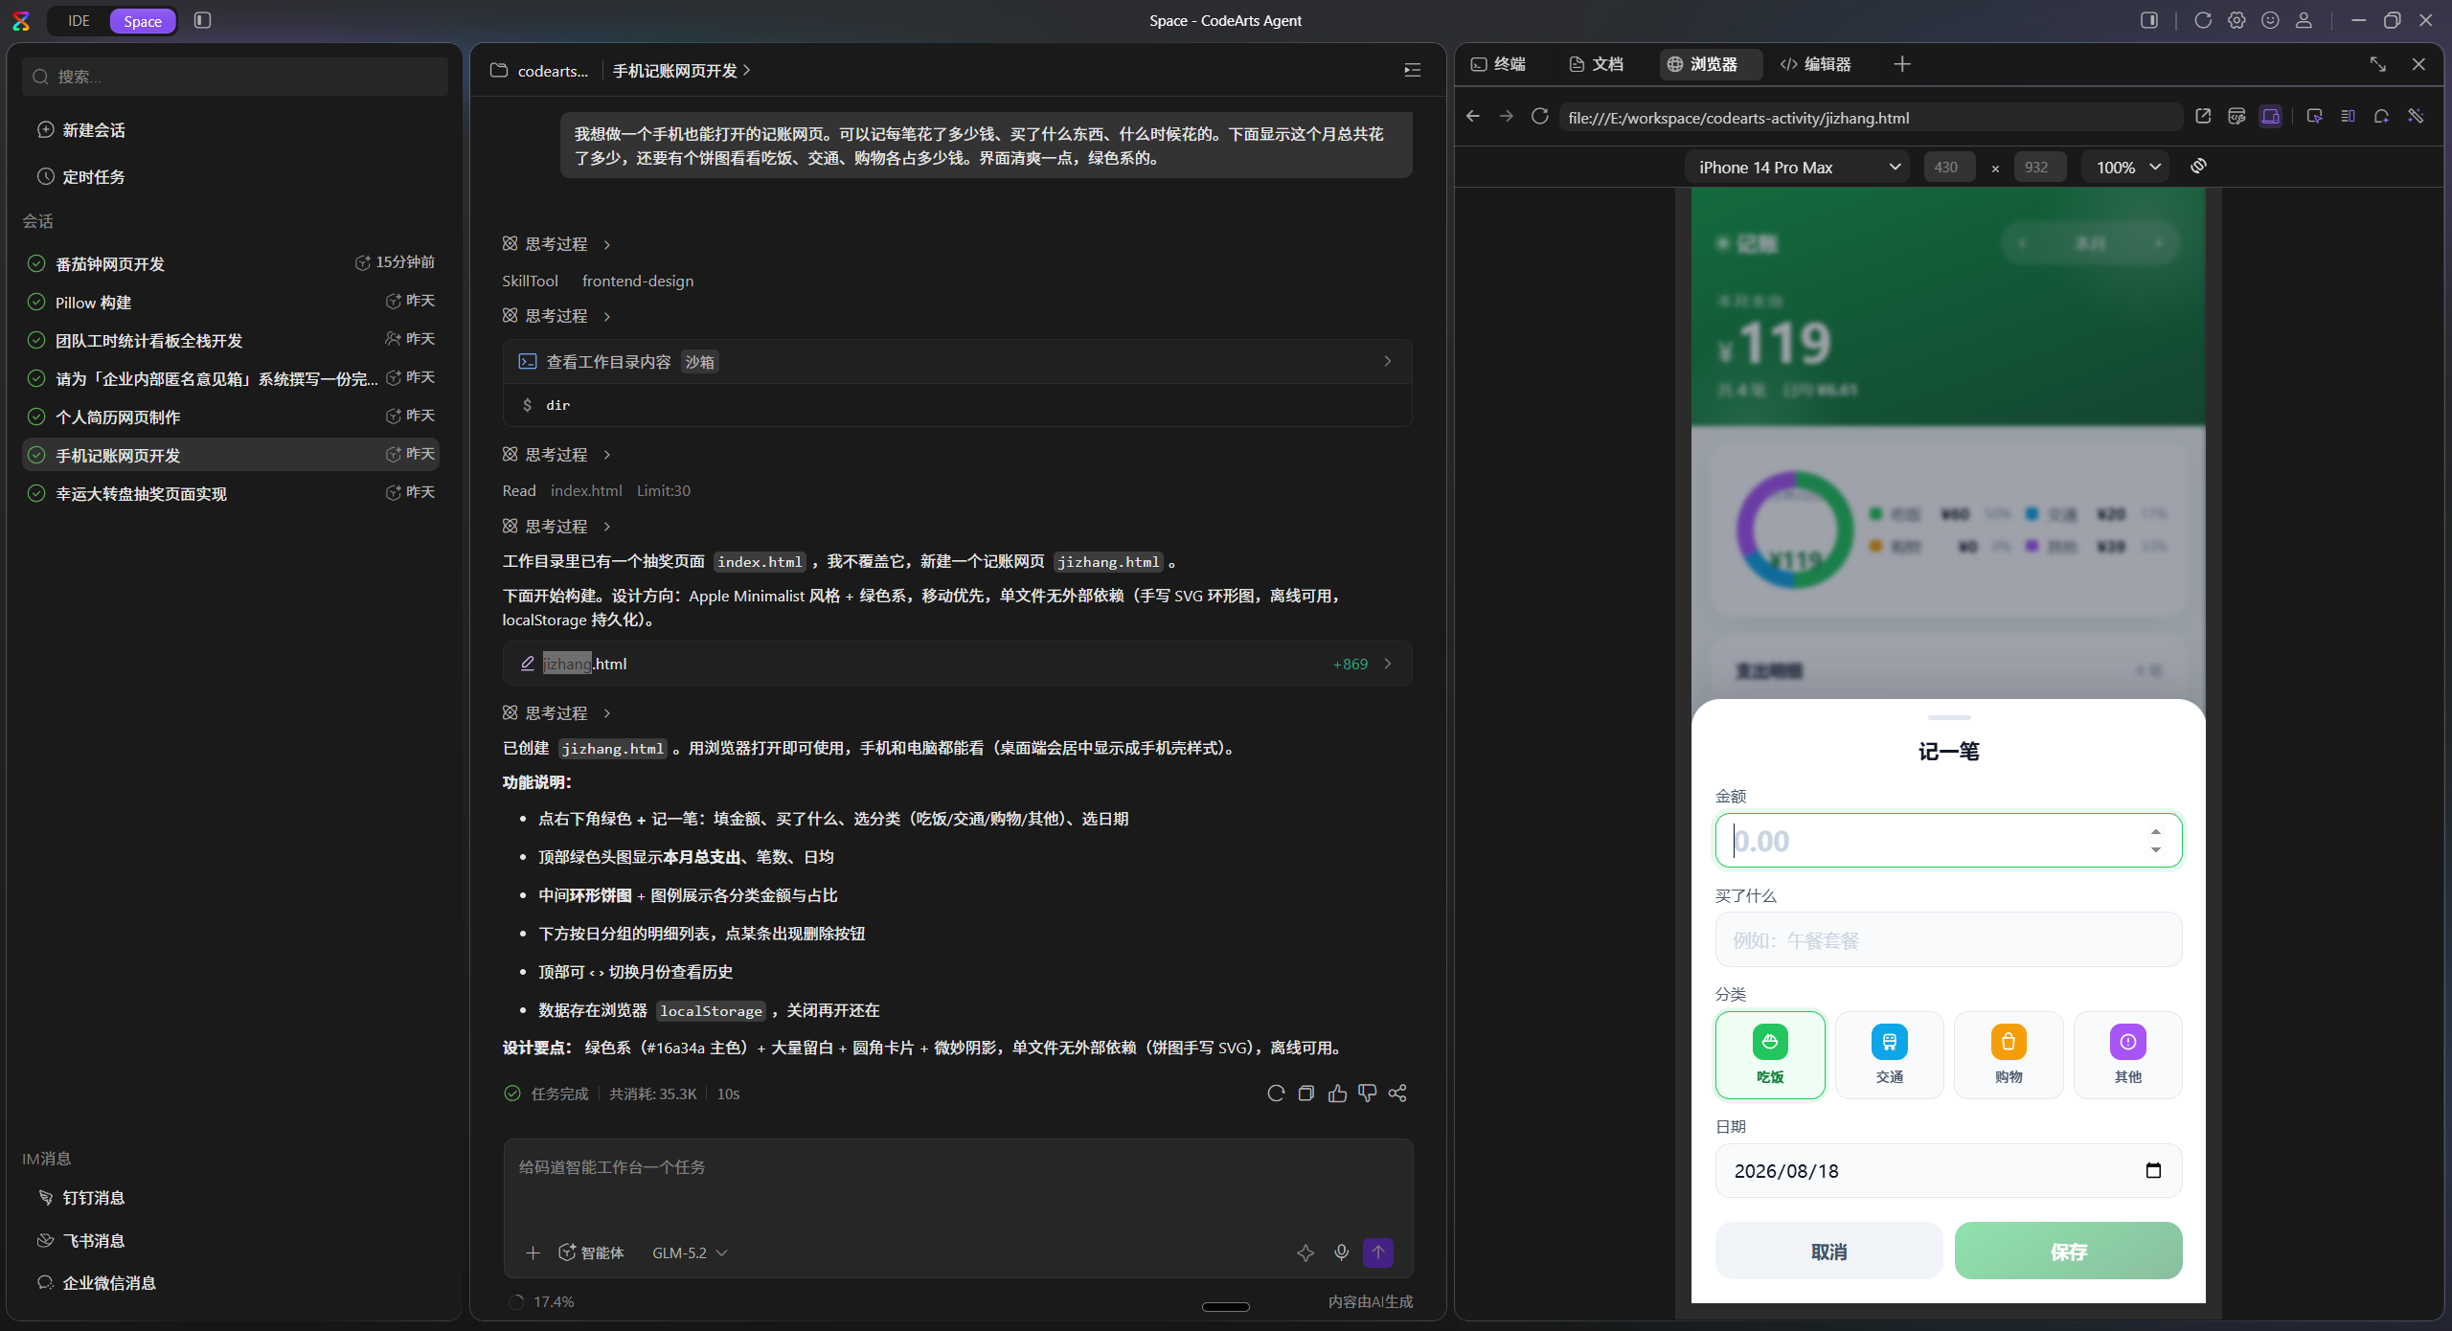The image size is (2452, 1331).
Task: Click the browser URL address bar
Action: tap(1870, 117)
